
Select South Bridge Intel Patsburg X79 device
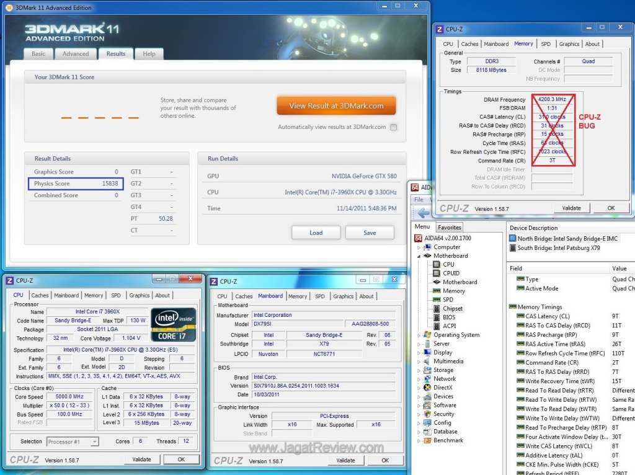click(x=558, y=248)
